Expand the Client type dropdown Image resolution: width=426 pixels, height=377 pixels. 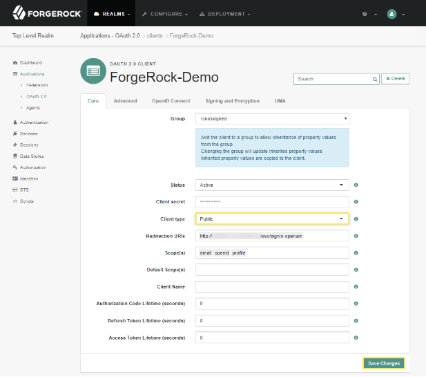(x=272, y=219)
